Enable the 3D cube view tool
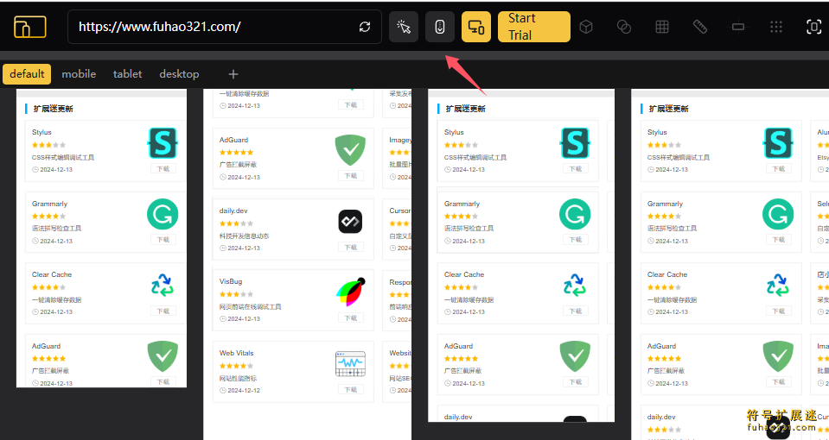This screenshot has height=440, width=829. 586,27
